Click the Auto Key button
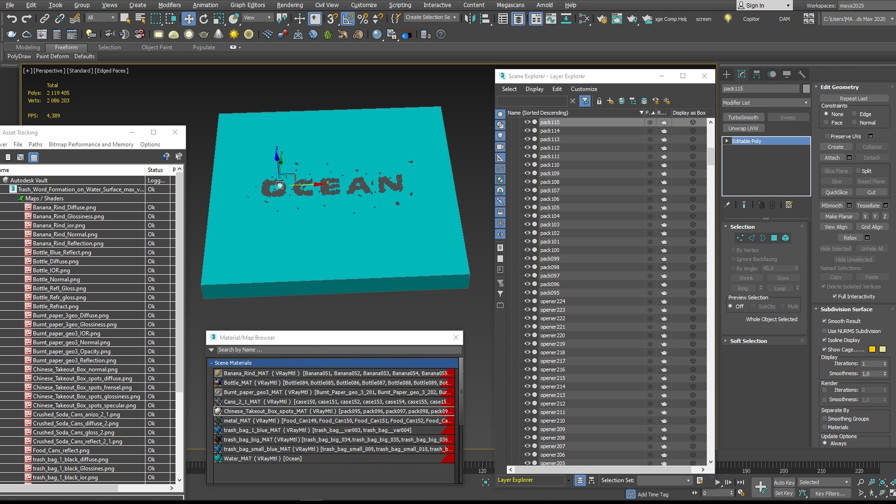The width and height of the screenshot is (896, 504). coord(784,483)
